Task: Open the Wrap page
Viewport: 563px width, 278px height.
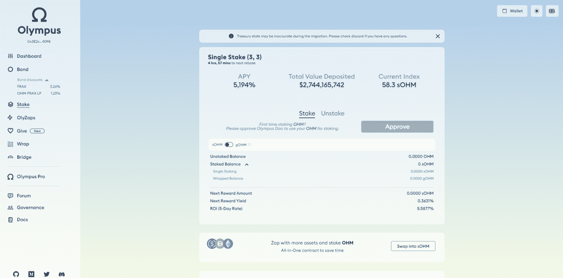Action: click(23, 144)
